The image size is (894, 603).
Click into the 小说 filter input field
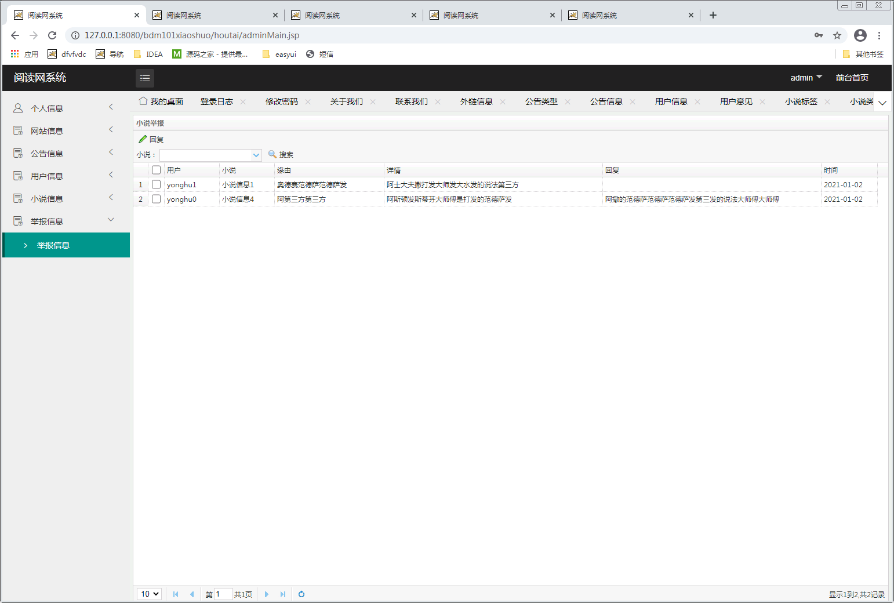tap(206, 155)
